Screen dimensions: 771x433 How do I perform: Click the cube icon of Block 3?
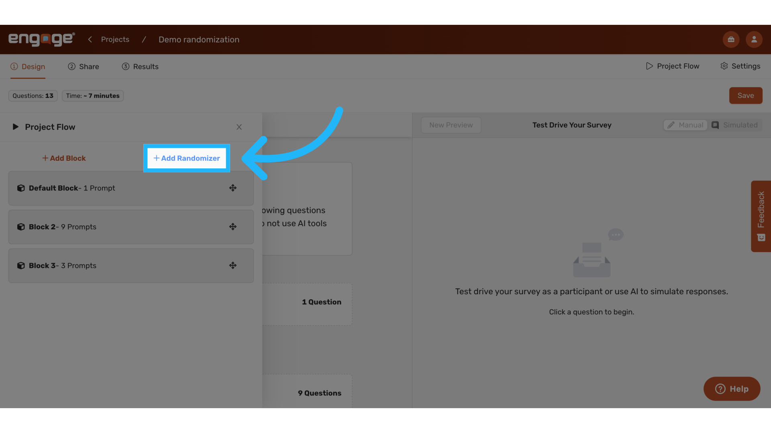click(x=21, y=266)
